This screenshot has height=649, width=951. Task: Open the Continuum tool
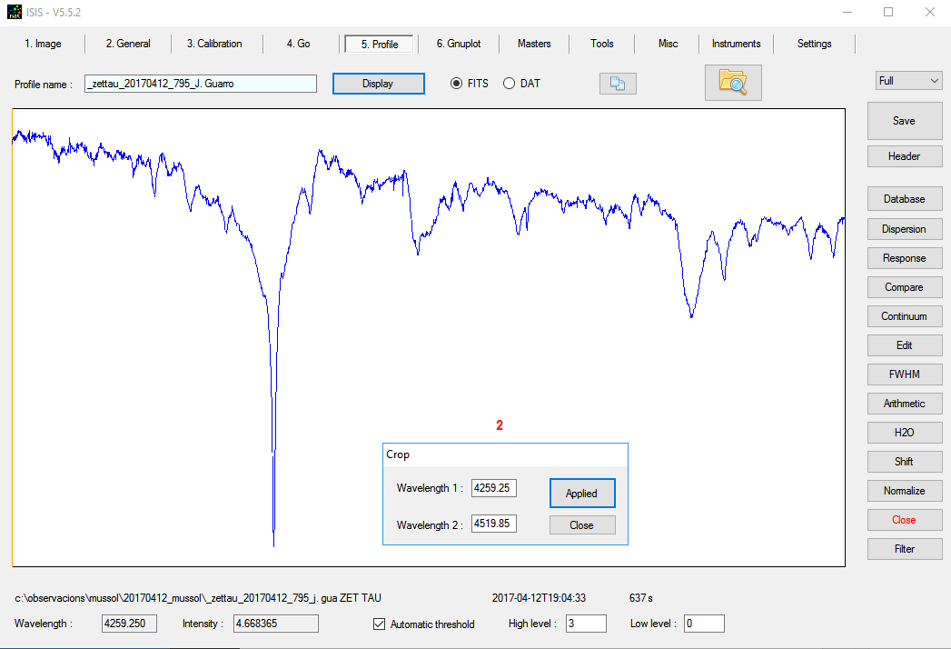[904, 316]
